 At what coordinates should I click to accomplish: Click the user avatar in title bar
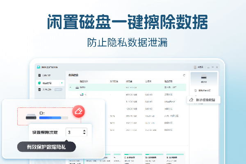195,67
